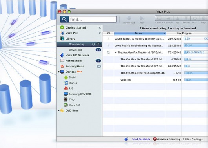
Task: Click the Xbox 360 logo icon
Action: click(66, 105)
